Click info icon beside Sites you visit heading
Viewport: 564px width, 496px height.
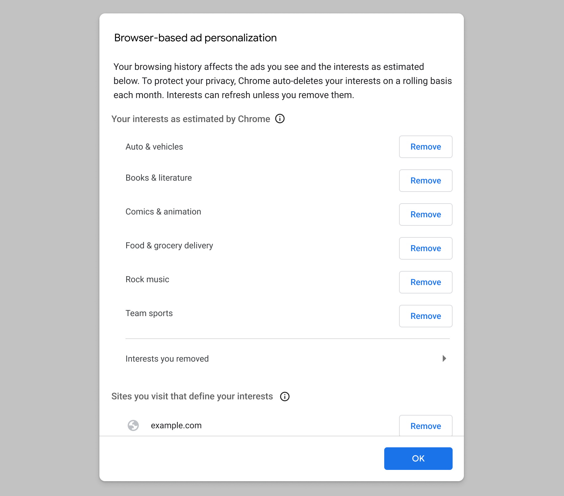pos(285,397)
